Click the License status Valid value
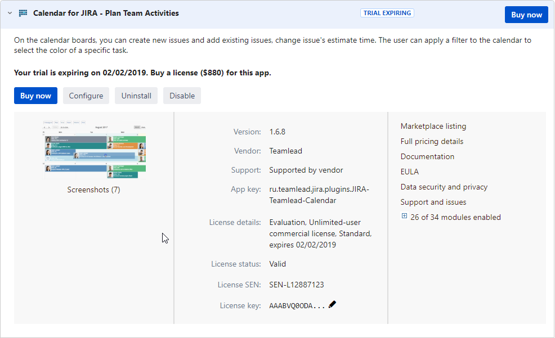555x338 pixels. pos(277,264)
